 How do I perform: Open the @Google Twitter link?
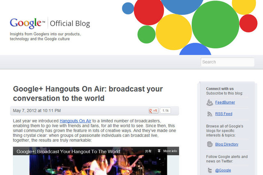tap(223, 170)
